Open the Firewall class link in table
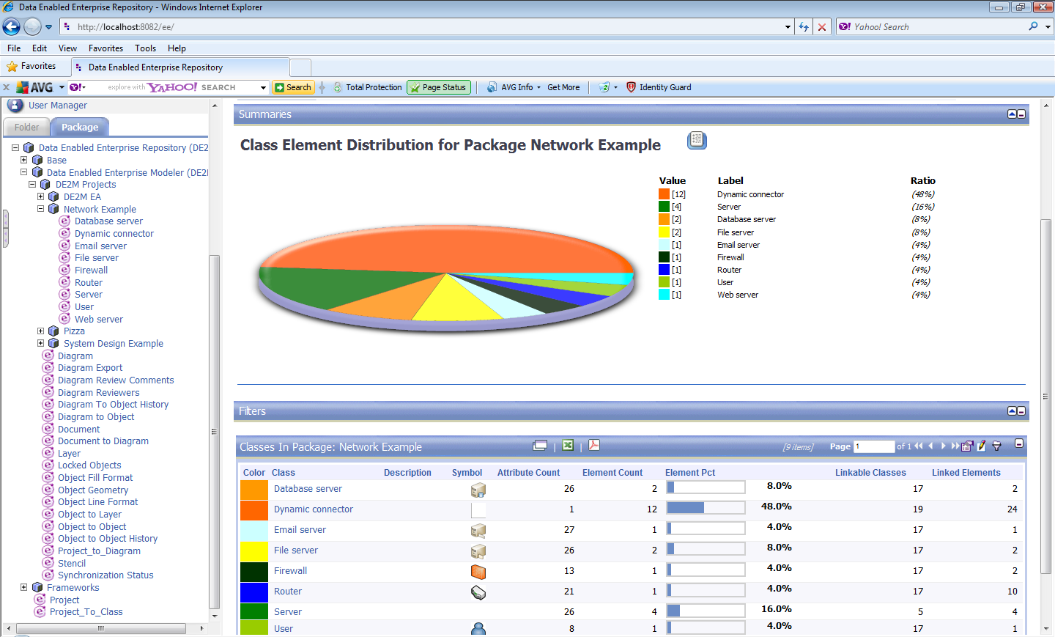 coord(290,571)
